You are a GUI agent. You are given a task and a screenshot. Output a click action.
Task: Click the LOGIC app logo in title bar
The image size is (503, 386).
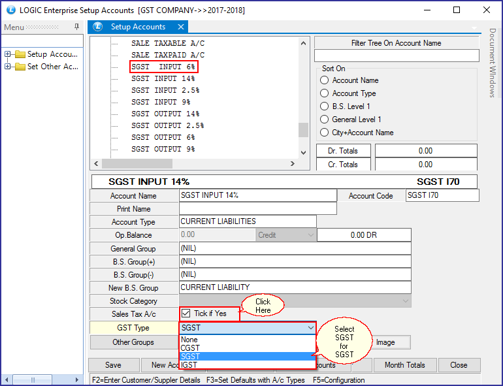(x=11, y=10)
